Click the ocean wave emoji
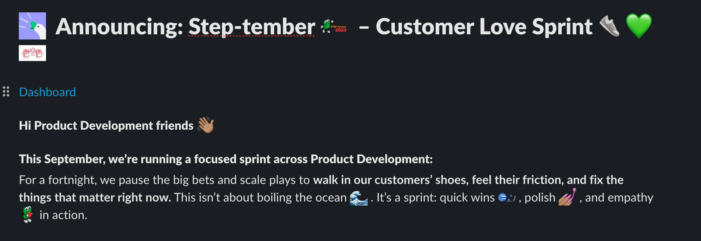The width and height of the screenshot is (701, 241). click(x=359, y=198)
